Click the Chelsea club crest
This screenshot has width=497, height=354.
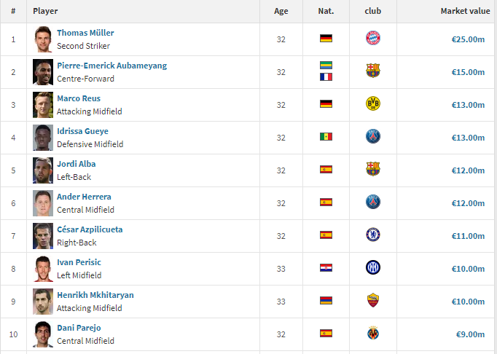coord(373,235)
